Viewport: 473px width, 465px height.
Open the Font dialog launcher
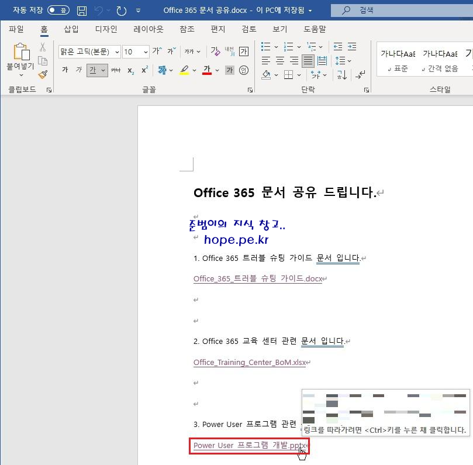point(250,90)
